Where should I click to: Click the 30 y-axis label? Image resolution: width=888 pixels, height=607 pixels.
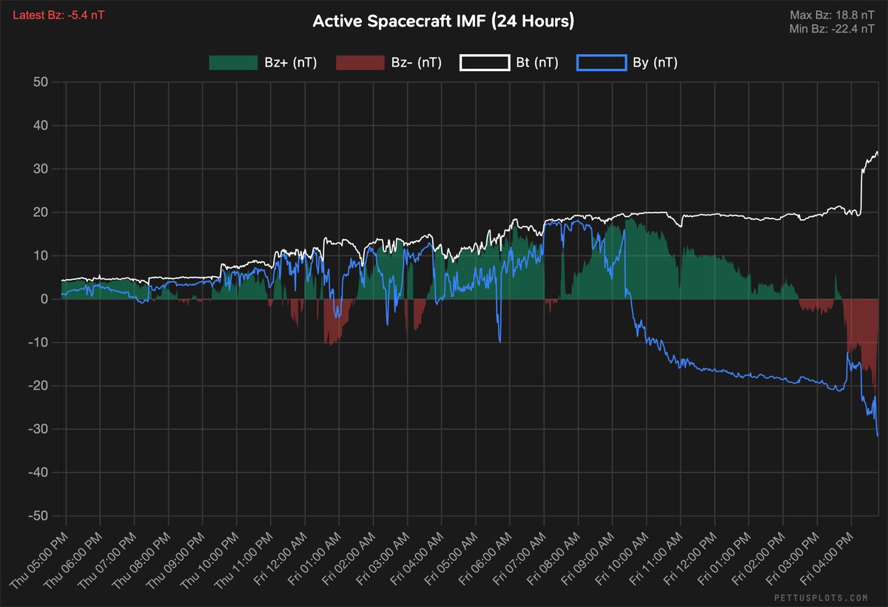[x=41, y=169]
